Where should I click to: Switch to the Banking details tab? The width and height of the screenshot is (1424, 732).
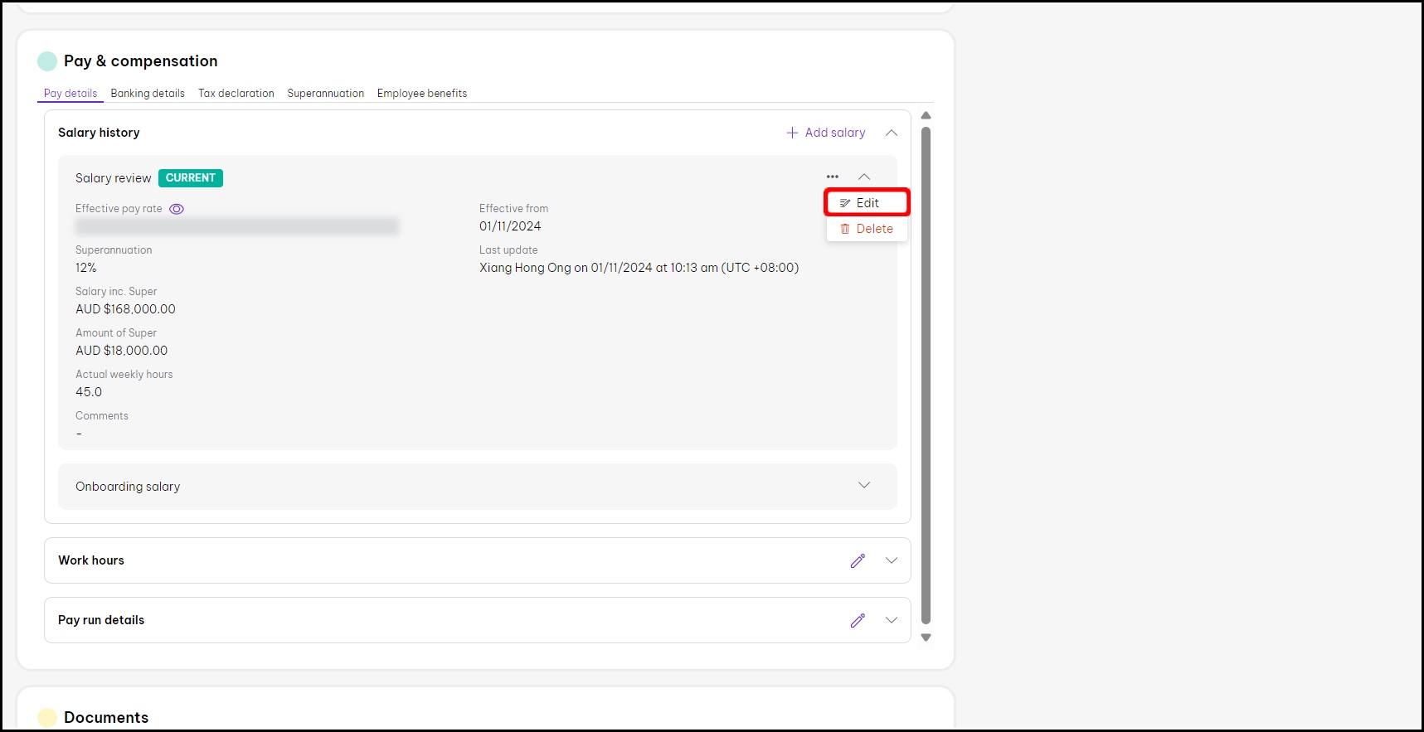pyautogui.click(x=148, y=94)
